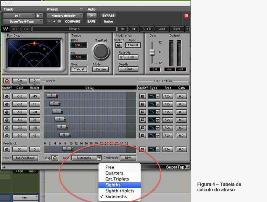Screen dimensions: 267x202
Task: Toggle tap 5 on/off button
Action: coord(7,128)
